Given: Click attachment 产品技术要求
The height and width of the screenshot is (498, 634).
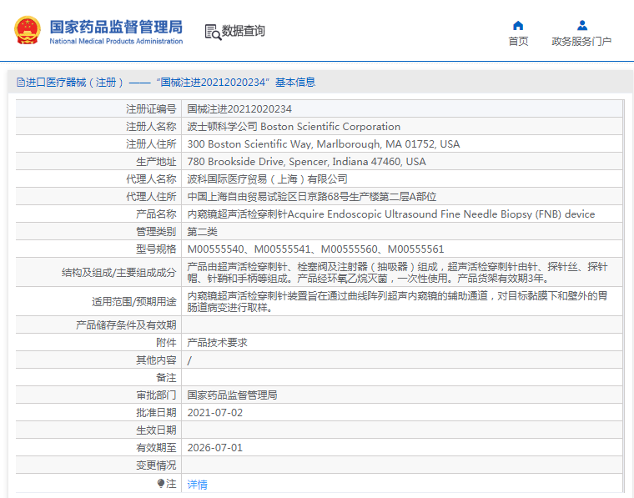Looking at the screenshot, I should pos(217,343).
